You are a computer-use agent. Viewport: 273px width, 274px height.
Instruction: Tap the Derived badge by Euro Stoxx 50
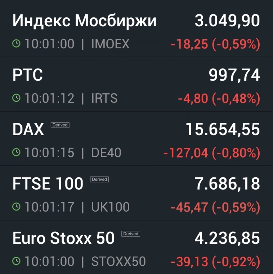tap(131, 234)
